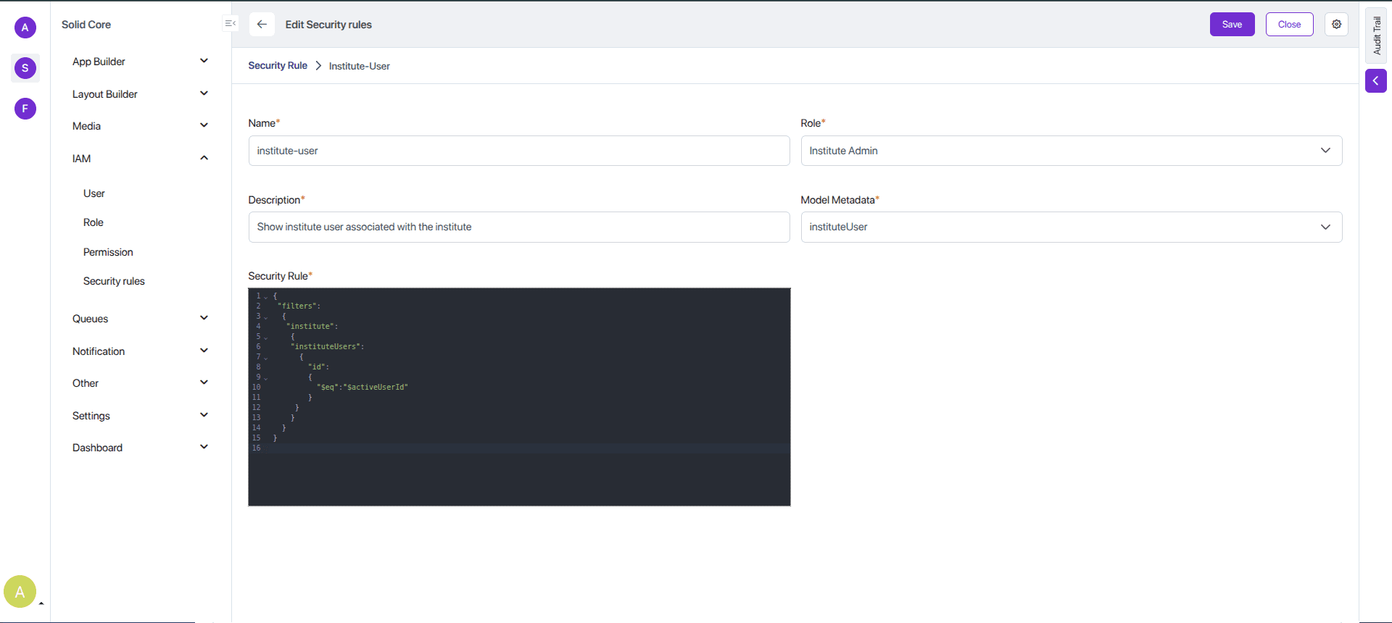Expand the App Builder menu

(x=140, y=62)
